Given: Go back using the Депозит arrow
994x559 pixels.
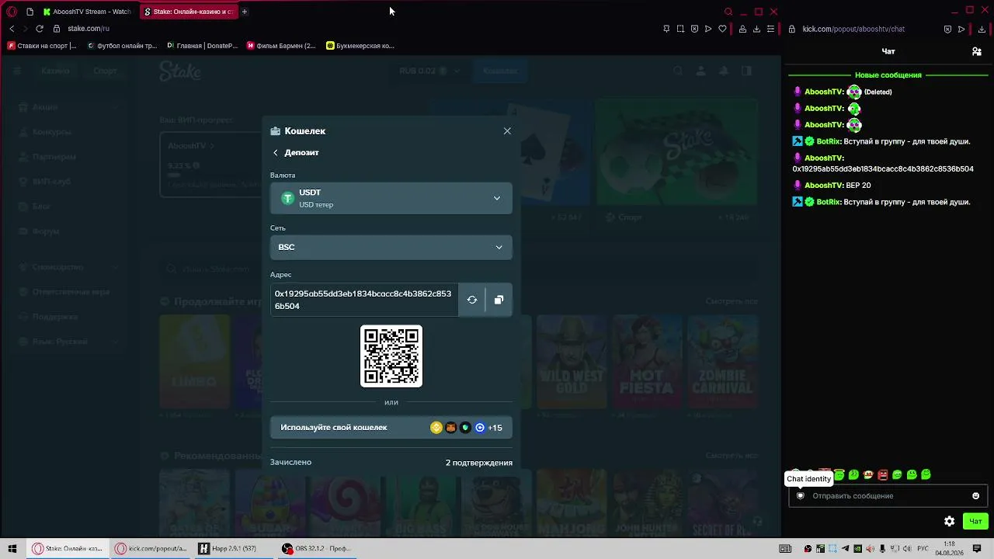Looking at the screenshot, I should coord(276,153).
